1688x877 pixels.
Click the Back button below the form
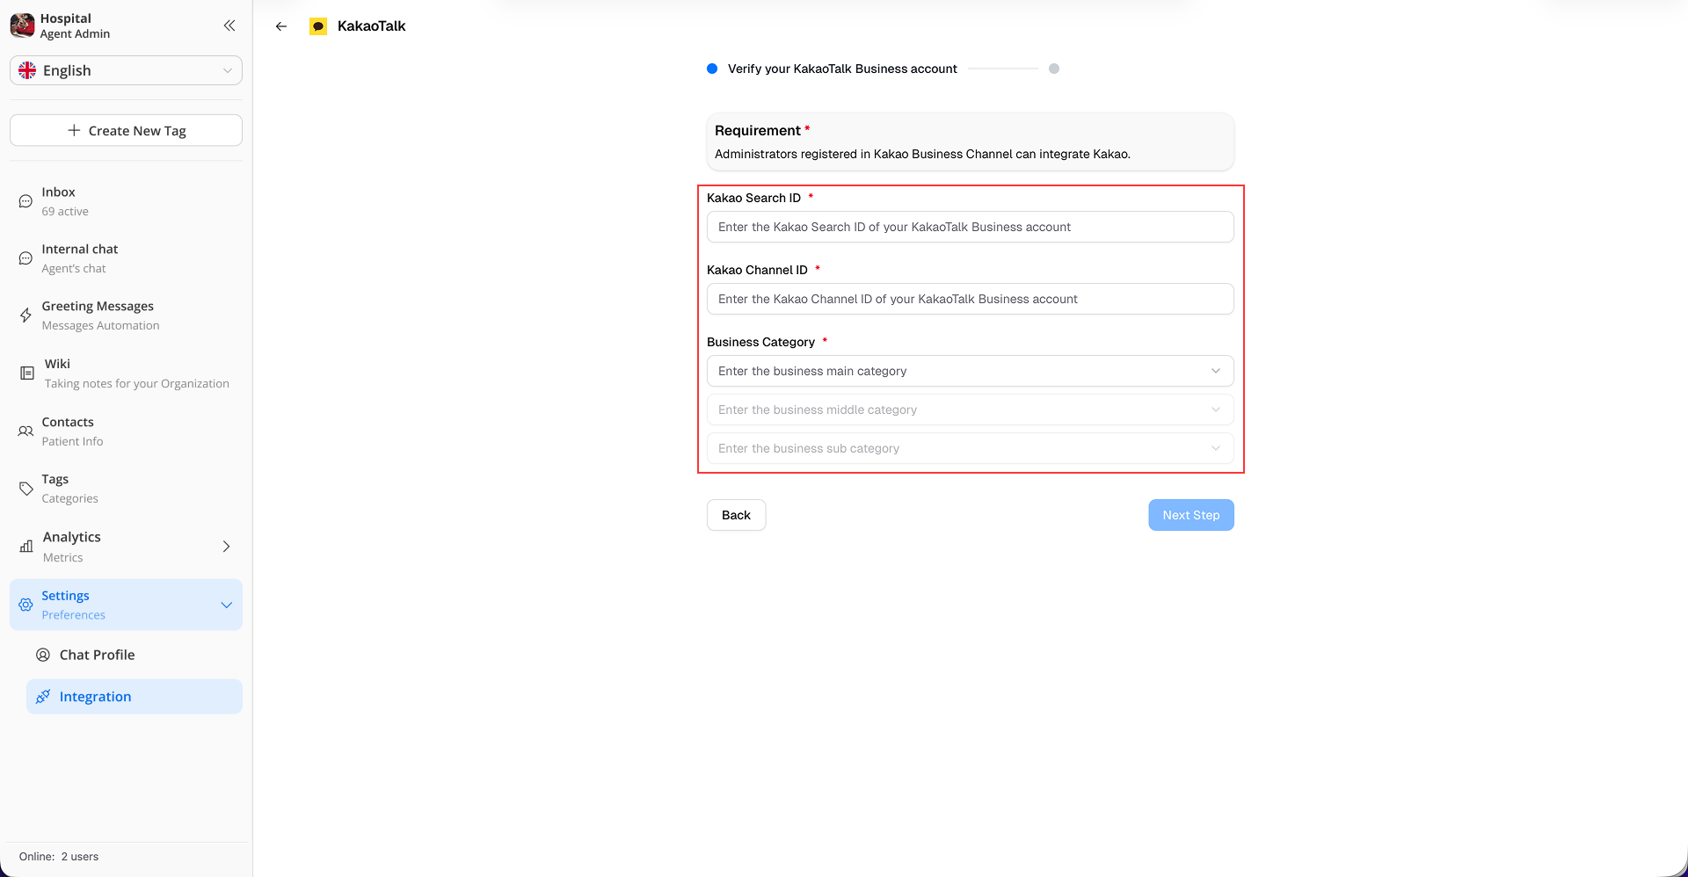point(736,515)
